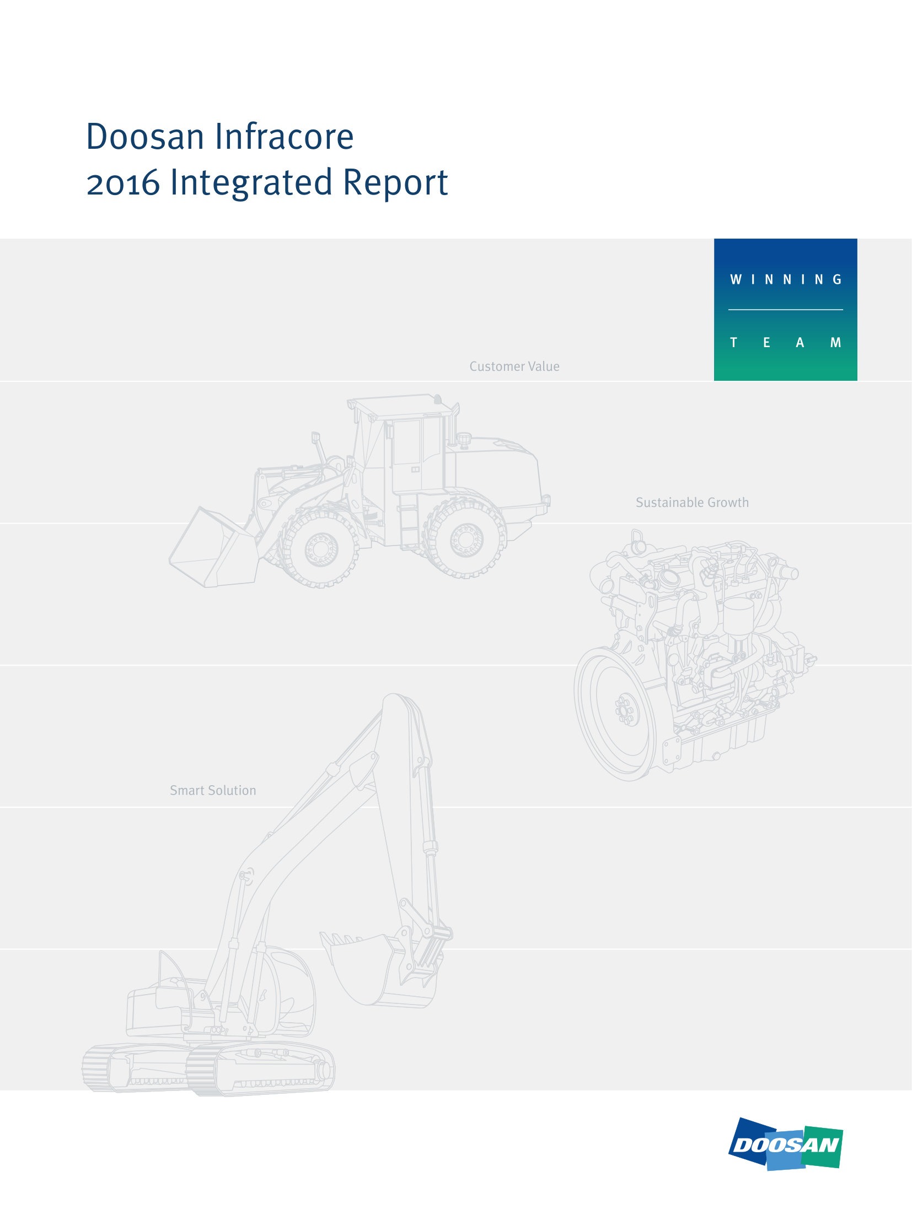The height and width of the screenshot is (1215, 912).
Task: Click the white divider line between WINNING and TEAM
Action: click(785, 310)
